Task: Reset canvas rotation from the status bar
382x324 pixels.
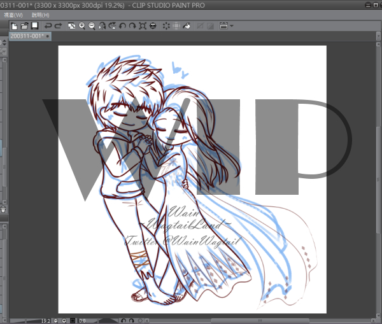Action: pyautogui.click(x=140, y=321)
